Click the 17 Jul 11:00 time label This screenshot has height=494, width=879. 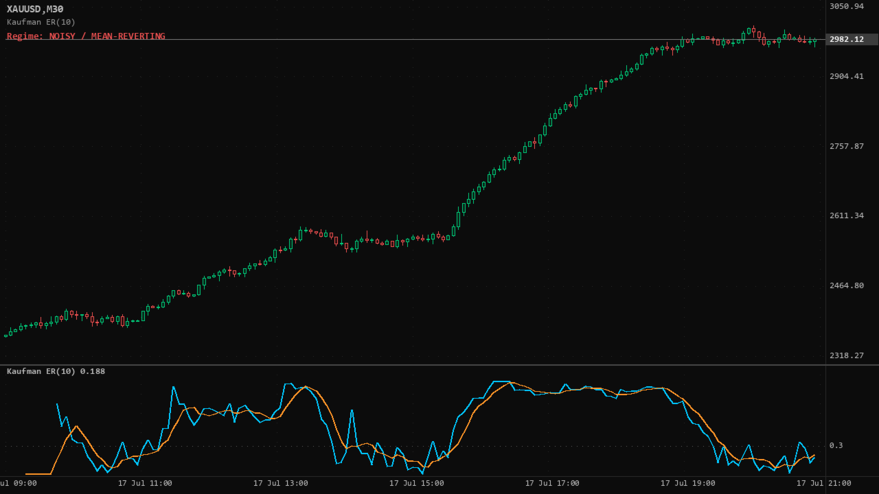[145, 483]
